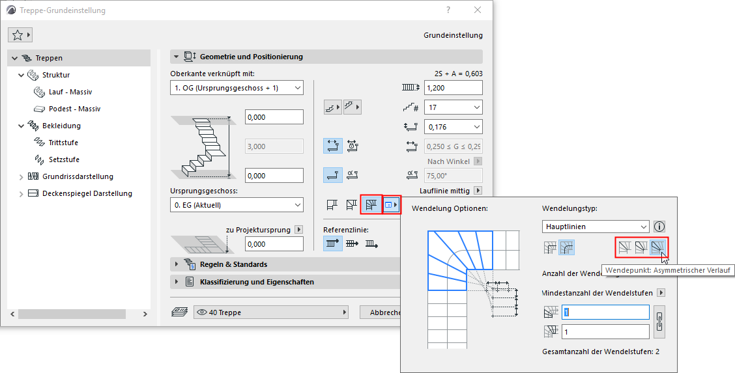The height and width of the screenshot is (373, 735).
Task: Select Grundrissdarstellung page in tree
Action: point(78,176)
